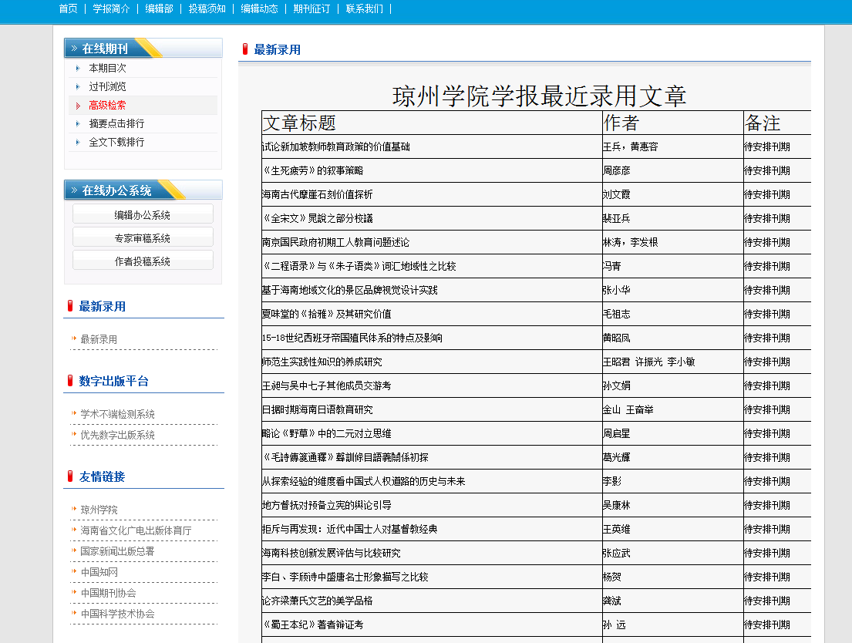The height and width of the screenshot is (643, 852).
Task: Open 期刊征订 navigation item
Action: coord(312,8)
